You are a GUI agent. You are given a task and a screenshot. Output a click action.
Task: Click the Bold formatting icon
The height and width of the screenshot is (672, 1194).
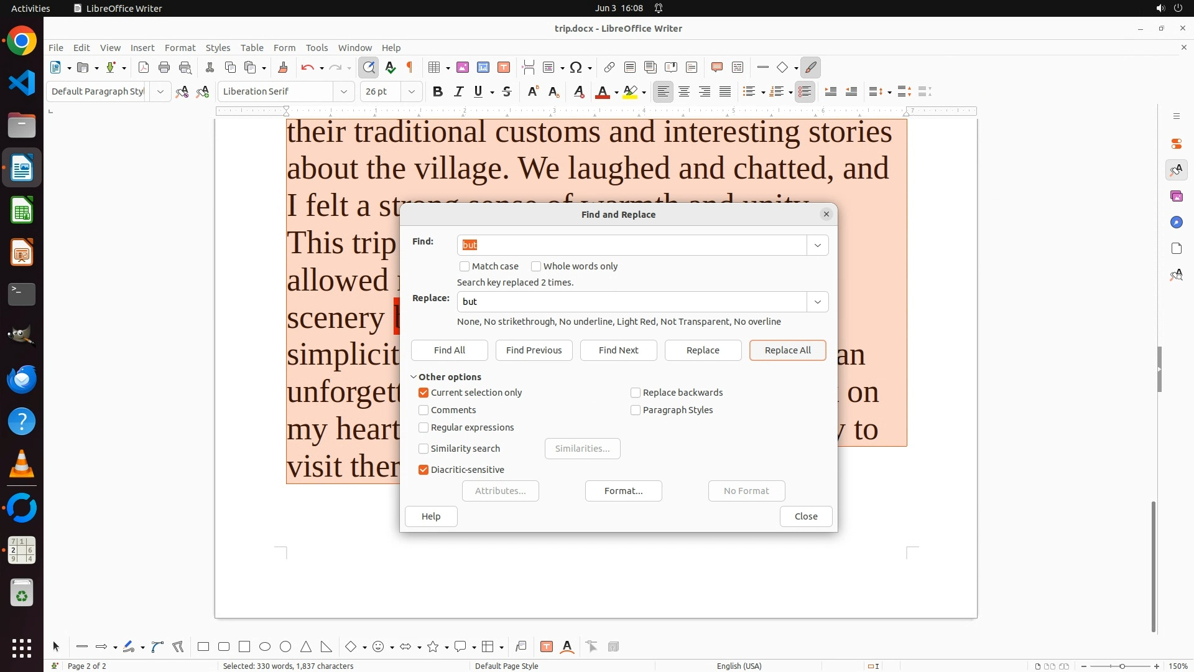[x=438, y=91]
